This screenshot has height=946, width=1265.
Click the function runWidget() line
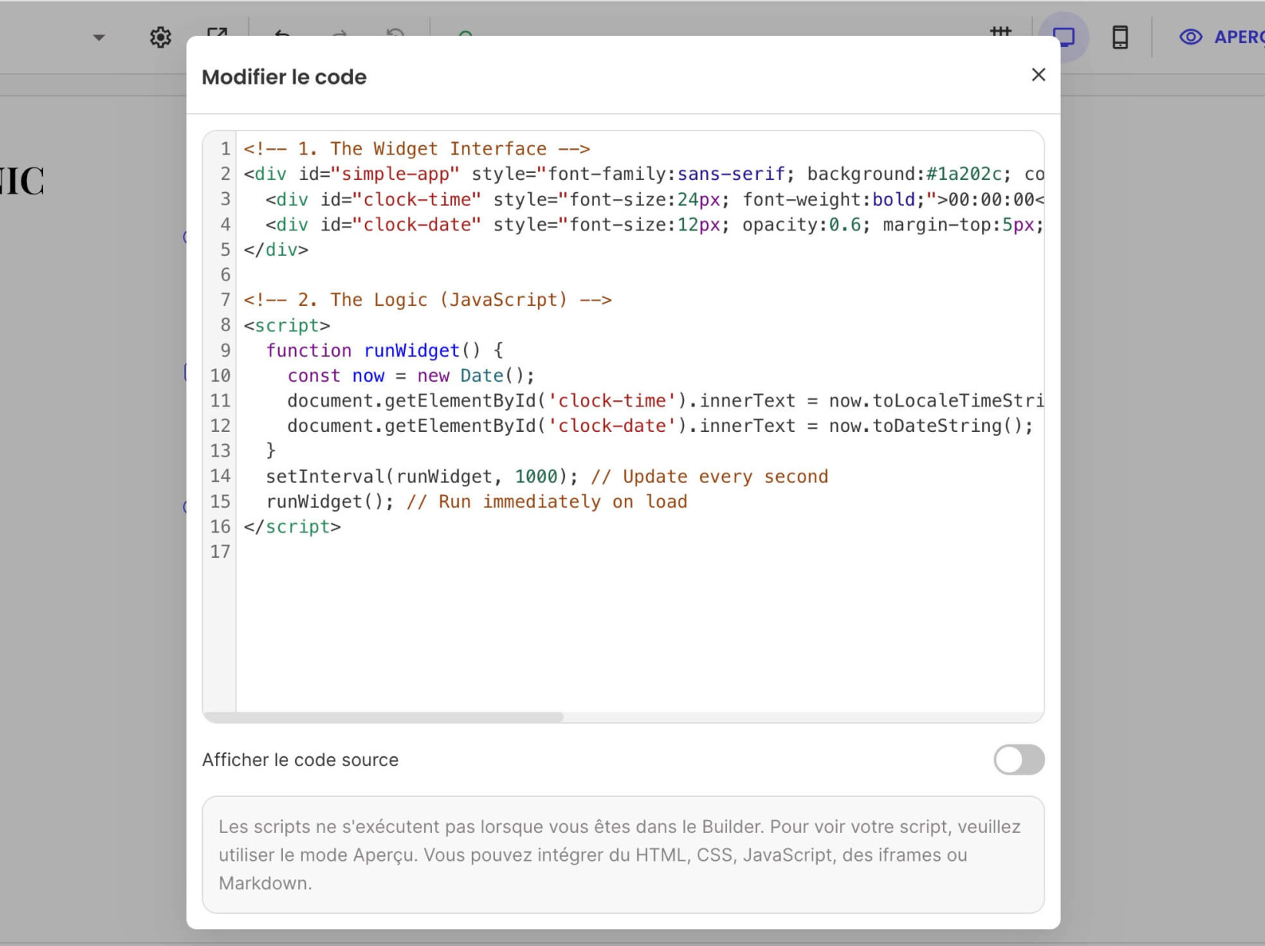click(384, 350)
